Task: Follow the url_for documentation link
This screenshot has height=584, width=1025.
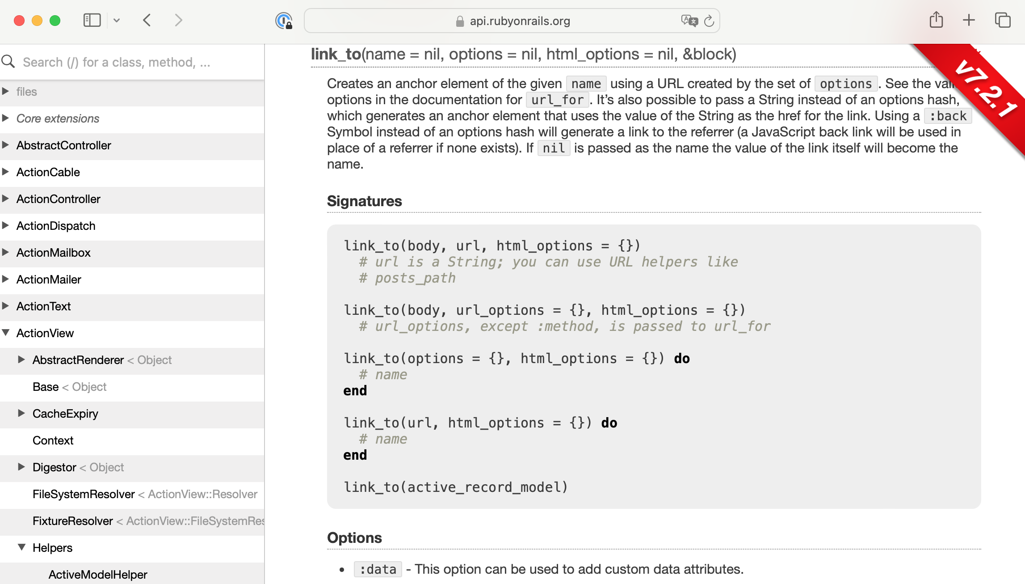Action: click(557, 100)
